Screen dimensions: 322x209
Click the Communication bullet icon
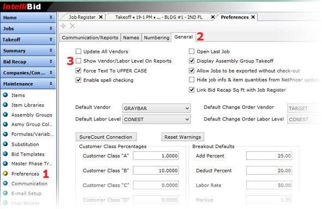5,183
